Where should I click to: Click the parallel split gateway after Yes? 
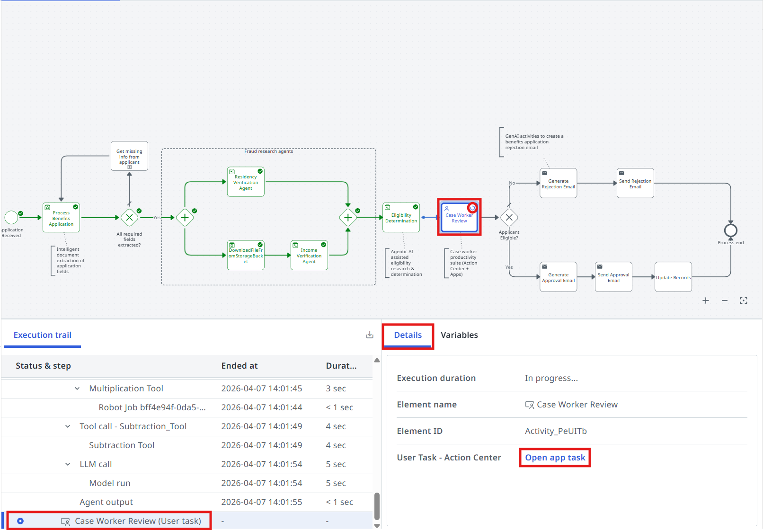(185, 218)
